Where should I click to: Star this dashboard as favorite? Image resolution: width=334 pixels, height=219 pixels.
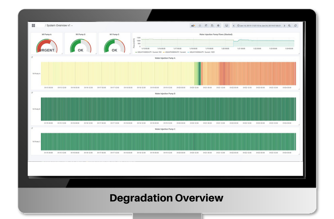coord(200,25)
